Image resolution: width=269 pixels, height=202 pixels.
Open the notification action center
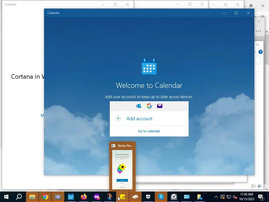tap(261, 197)
